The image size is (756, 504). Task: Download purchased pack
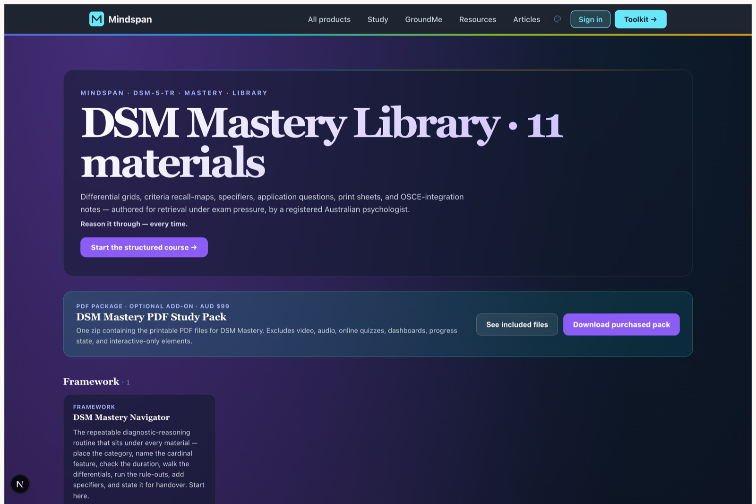coord(621,324)
